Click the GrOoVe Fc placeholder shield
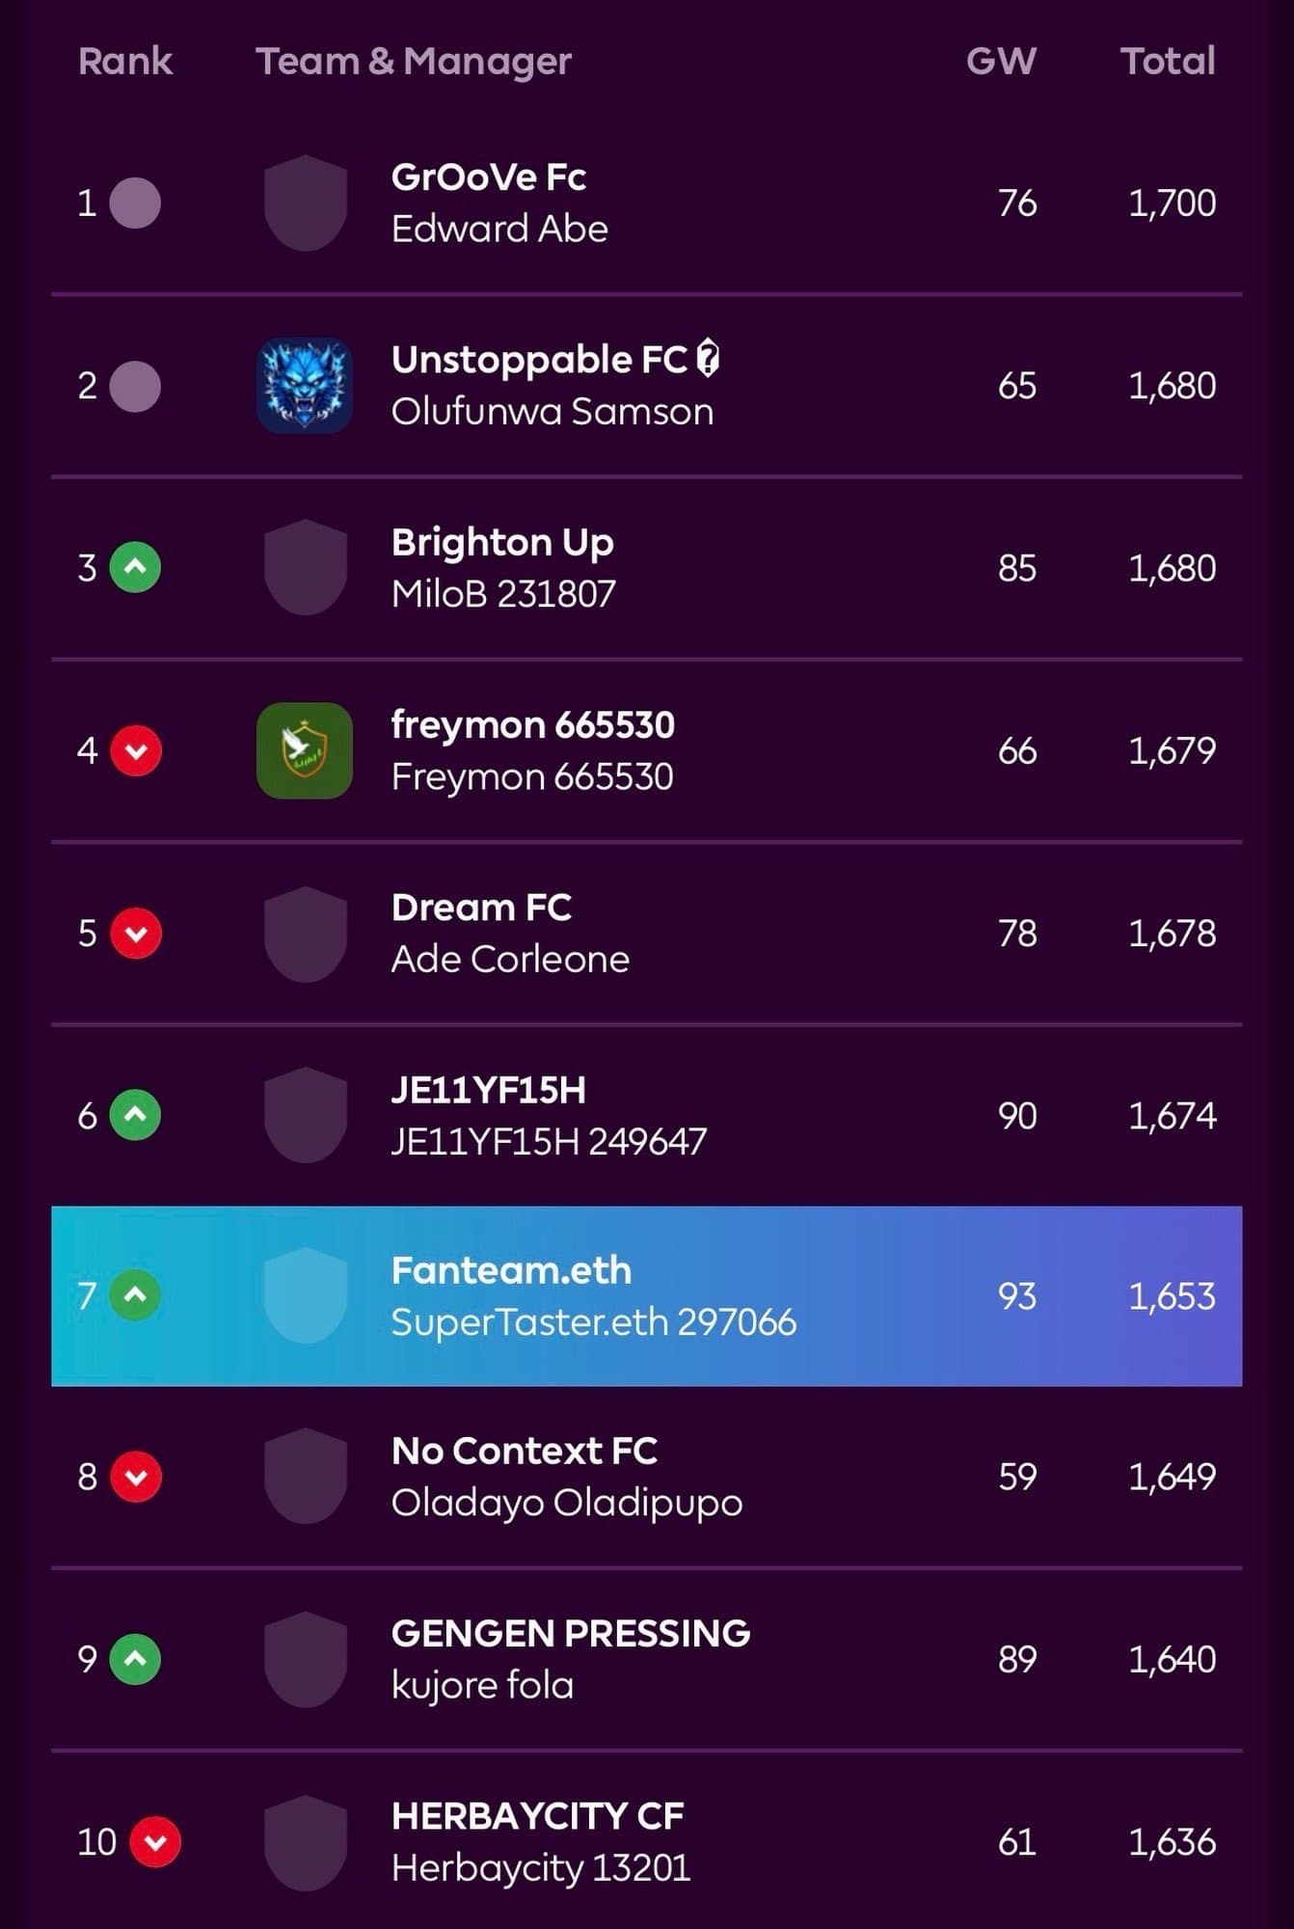Image resolution: width=1294 pixels, height=1929 pixels. point(305,203)
